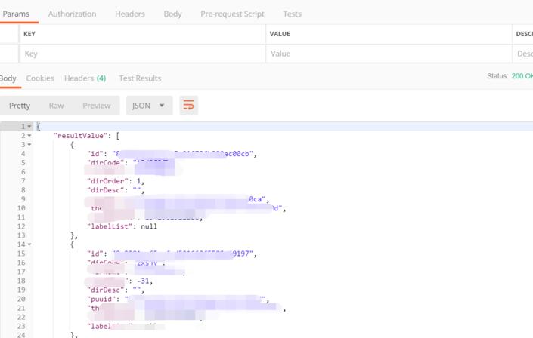Switch to the Tests tab
This screenshot has width=533, height=338.
[292, 14]
